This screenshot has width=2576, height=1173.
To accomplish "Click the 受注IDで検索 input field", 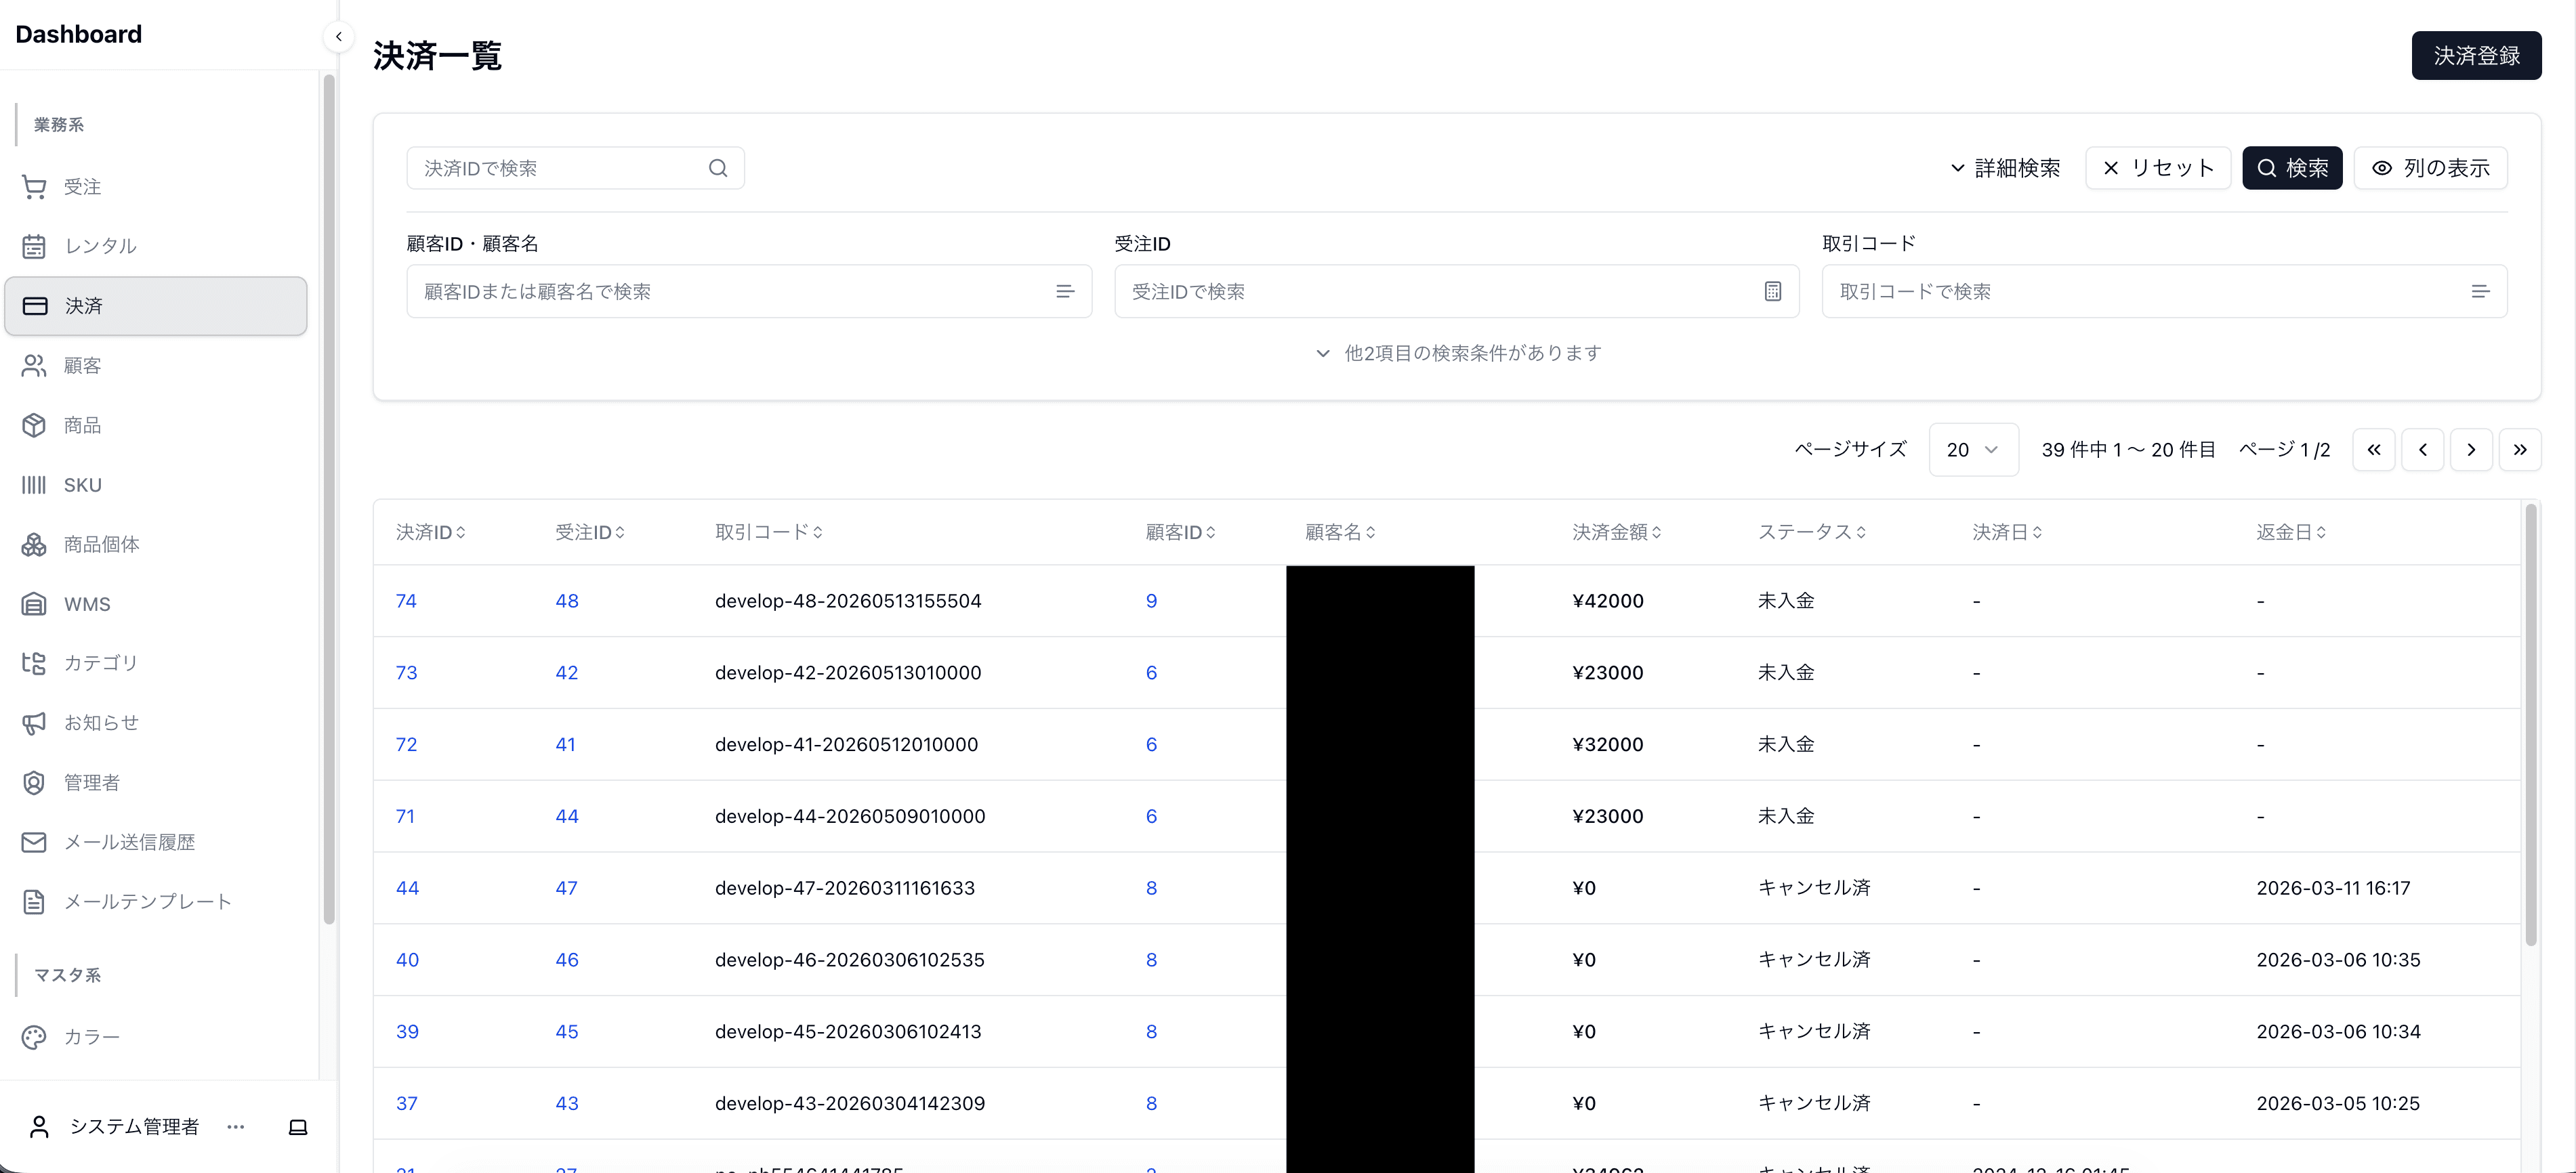I will 1457,291.
